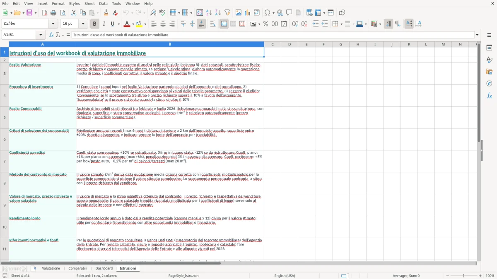Open font color dropdown arrow

[133, 24]
